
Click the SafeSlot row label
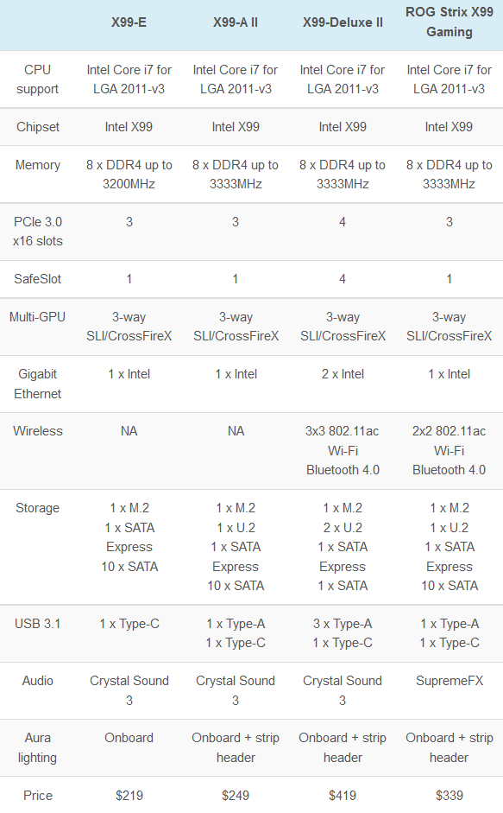coord(37,279)
